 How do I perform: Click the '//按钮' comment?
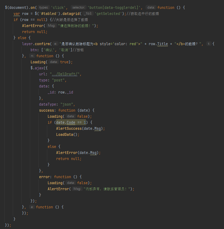[78, 50]
